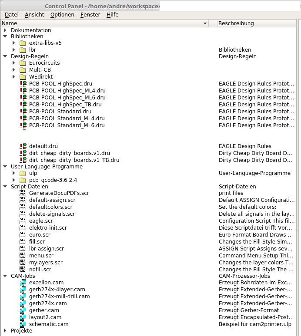Click the gerb274x.cam job icon
Viewport: 301px width, 336px height.
pos(23,303)
